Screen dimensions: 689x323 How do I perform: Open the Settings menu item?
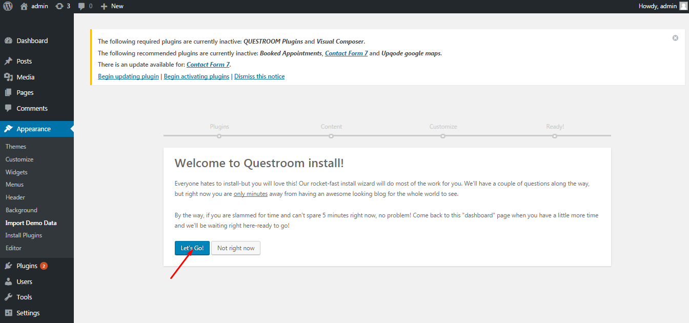(28, 313)
